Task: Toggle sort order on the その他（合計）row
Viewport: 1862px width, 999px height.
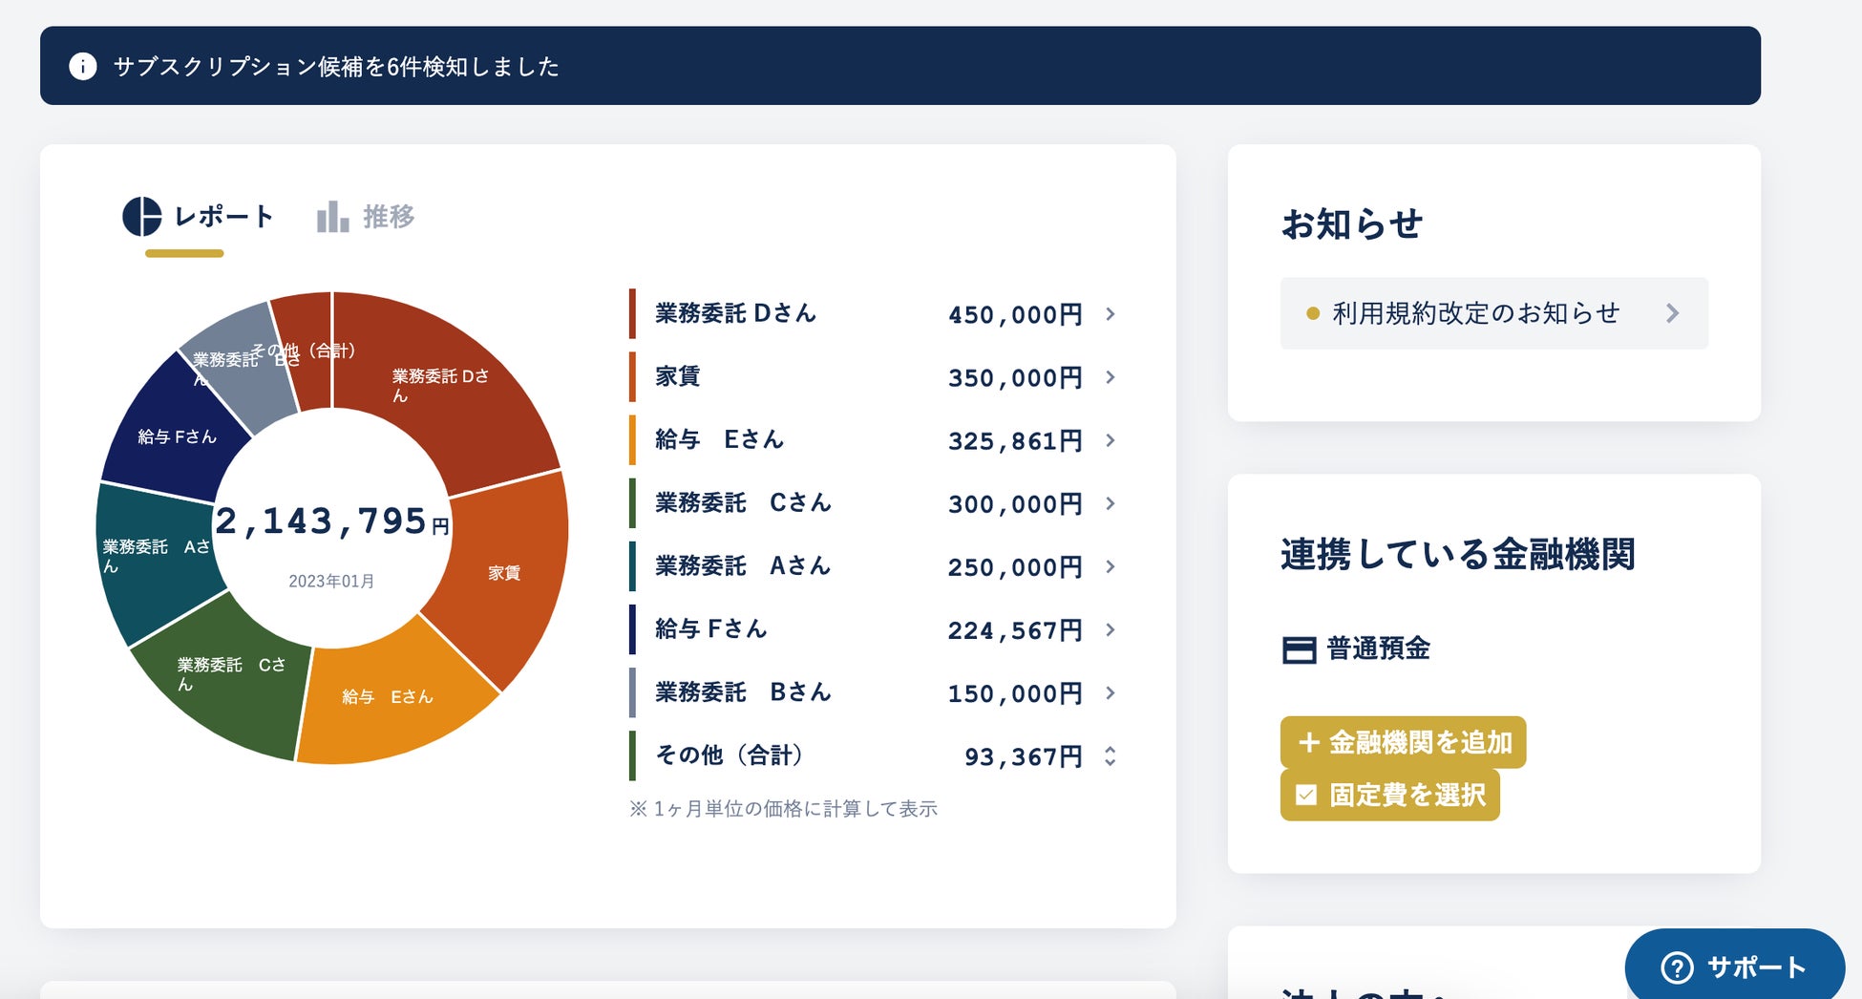Action: click(1109, 756)
